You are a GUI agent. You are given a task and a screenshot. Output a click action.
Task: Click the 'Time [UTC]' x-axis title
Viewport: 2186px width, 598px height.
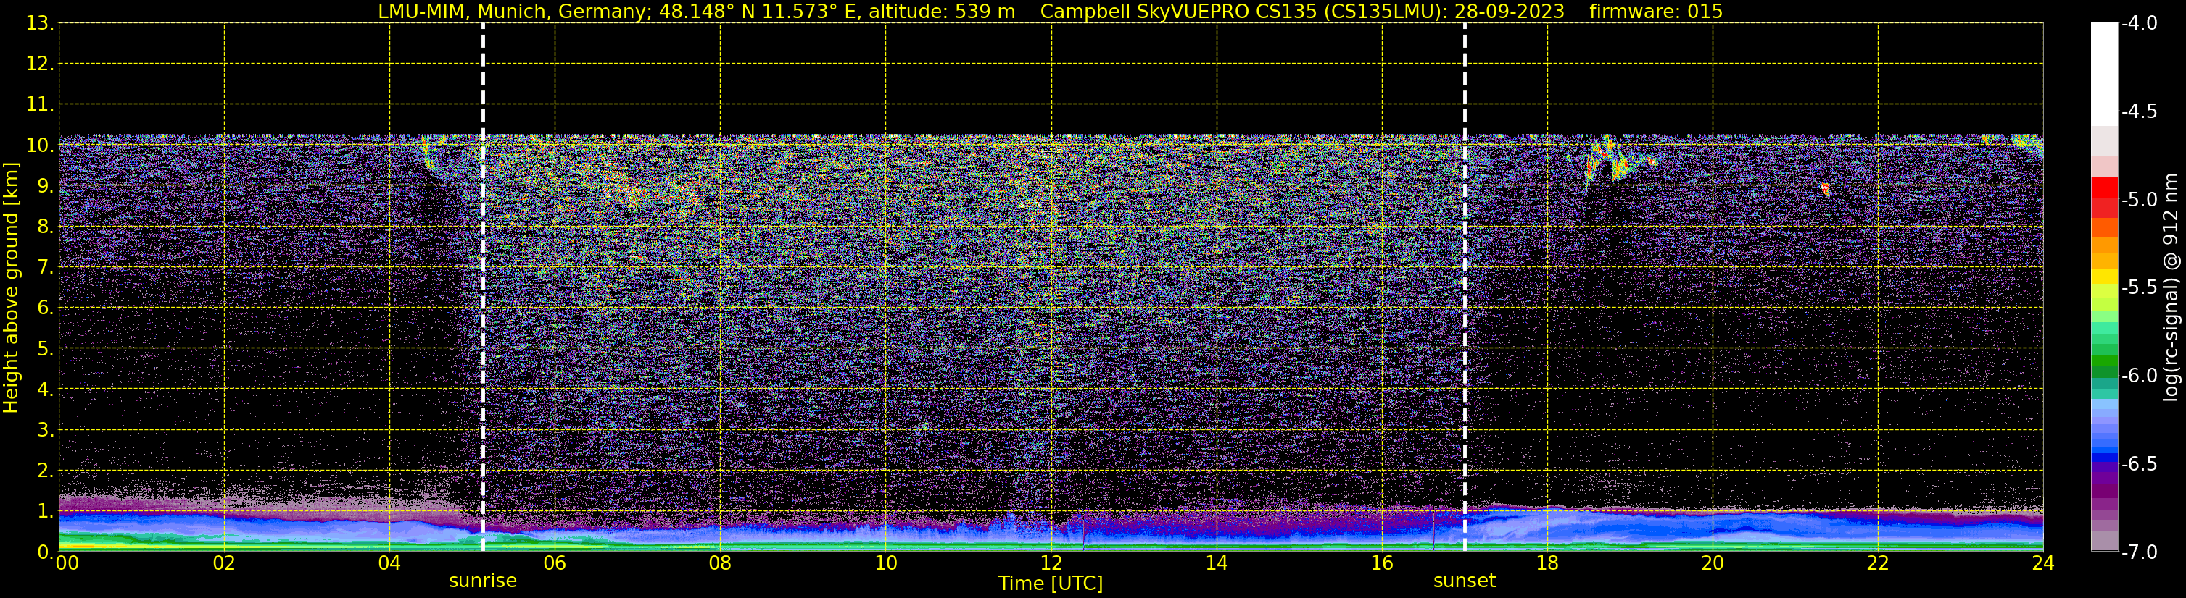click(x=1051, y=584)
